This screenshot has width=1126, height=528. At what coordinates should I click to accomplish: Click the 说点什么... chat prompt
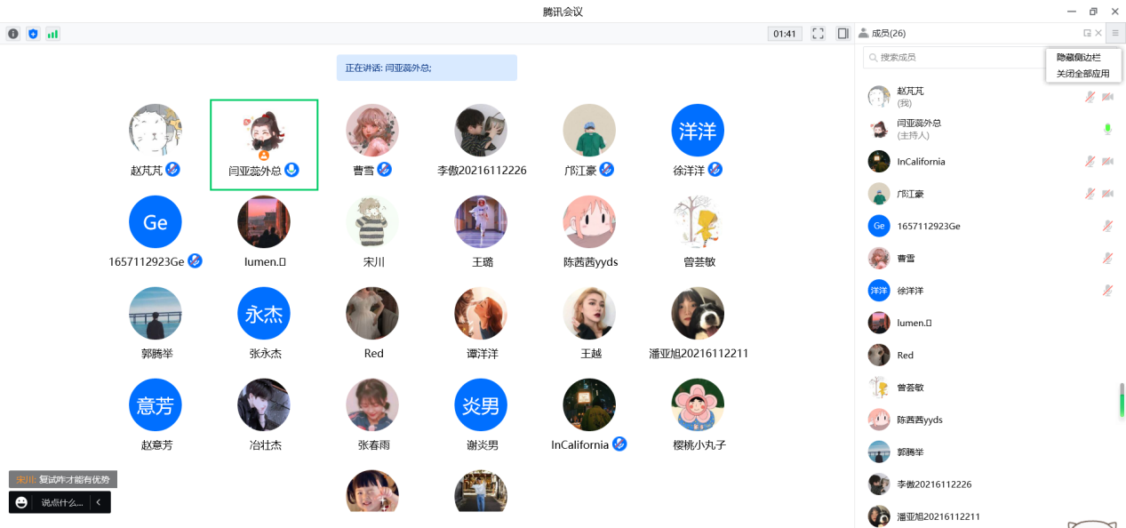tap(61, 502)
